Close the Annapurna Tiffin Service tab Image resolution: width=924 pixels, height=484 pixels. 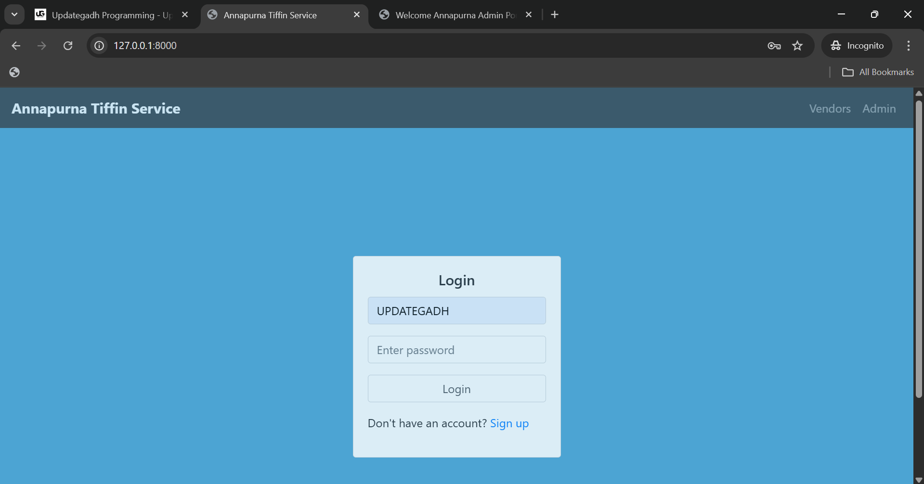pyautogui.click(x=357, y=15)
